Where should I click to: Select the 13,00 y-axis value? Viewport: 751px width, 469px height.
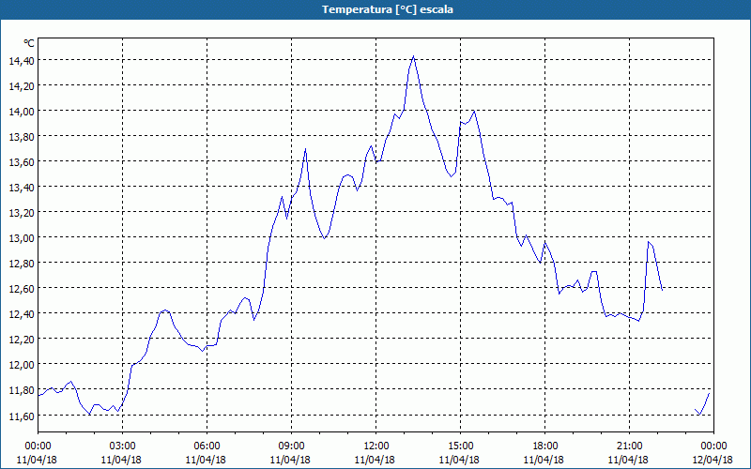21,238
